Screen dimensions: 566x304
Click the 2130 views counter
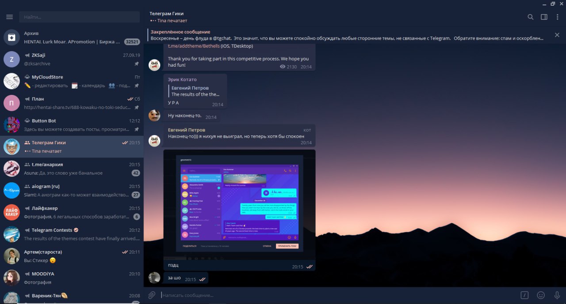[x=288, y=67]
